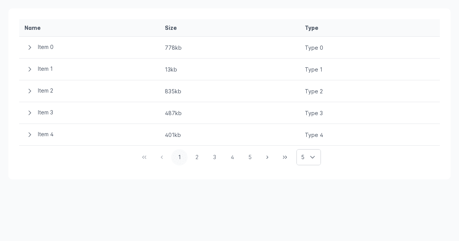Select page 4 in pagination
Screen dimensions: 459x241
point(232,157)
